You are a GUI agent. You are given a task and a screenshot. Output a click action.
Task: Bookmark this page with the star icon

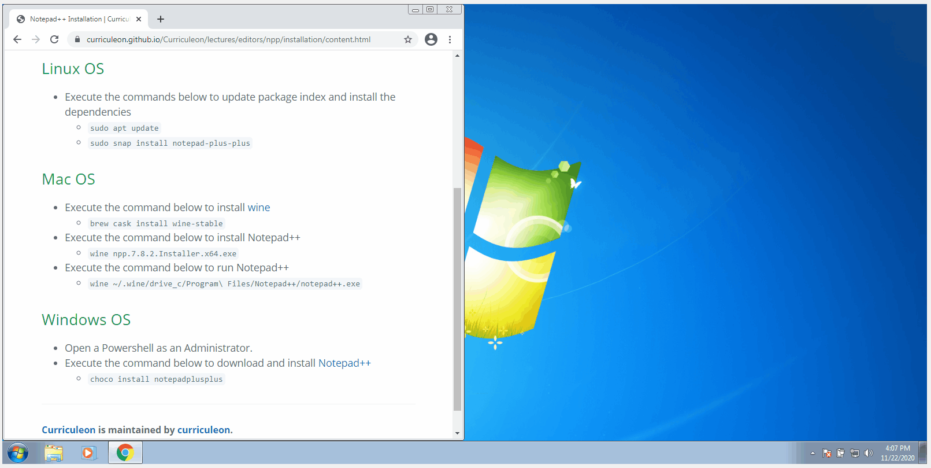pyautogui.click(x=408, y=39)
